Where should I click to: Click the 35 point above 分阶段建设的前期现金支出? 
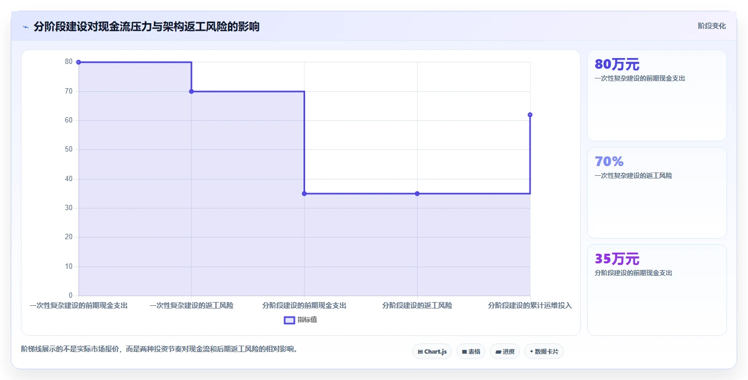pos(304,193)
